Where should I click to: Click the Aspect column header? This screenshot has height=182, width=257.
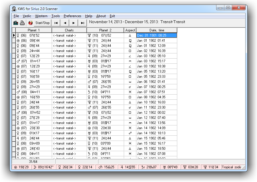pyautogui.click(x=130, y=30)
